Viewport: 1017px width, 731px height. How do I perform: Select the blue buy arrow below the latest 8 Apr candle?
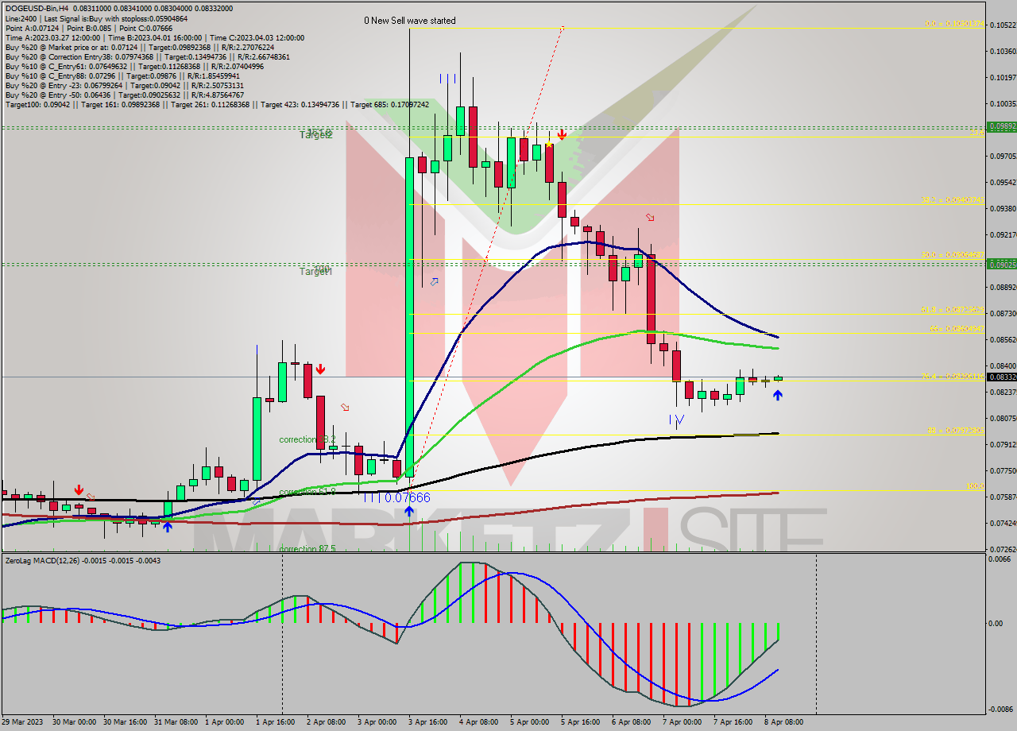[x=777, y=393]
